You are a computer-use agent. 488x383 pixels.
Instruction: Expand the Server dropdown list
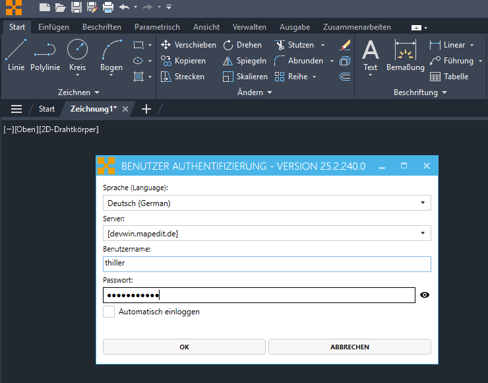[266, 233]
